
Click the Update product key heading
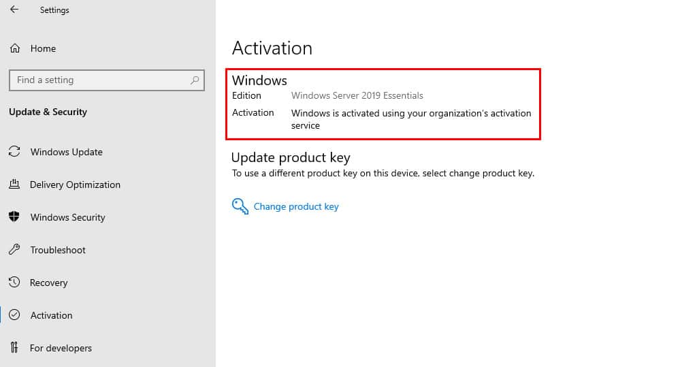point(291,157)
